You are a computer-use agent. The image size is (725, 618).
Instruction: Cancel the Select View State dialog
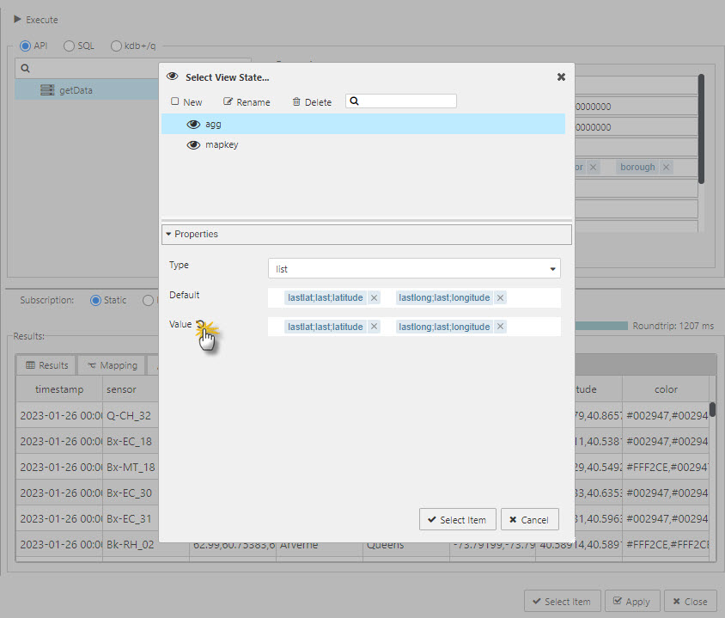coord(529,519)
